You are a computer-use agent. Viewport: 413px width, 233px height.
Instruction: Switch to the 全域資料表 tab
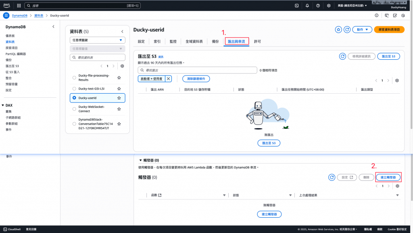click(x=194, y=41)
